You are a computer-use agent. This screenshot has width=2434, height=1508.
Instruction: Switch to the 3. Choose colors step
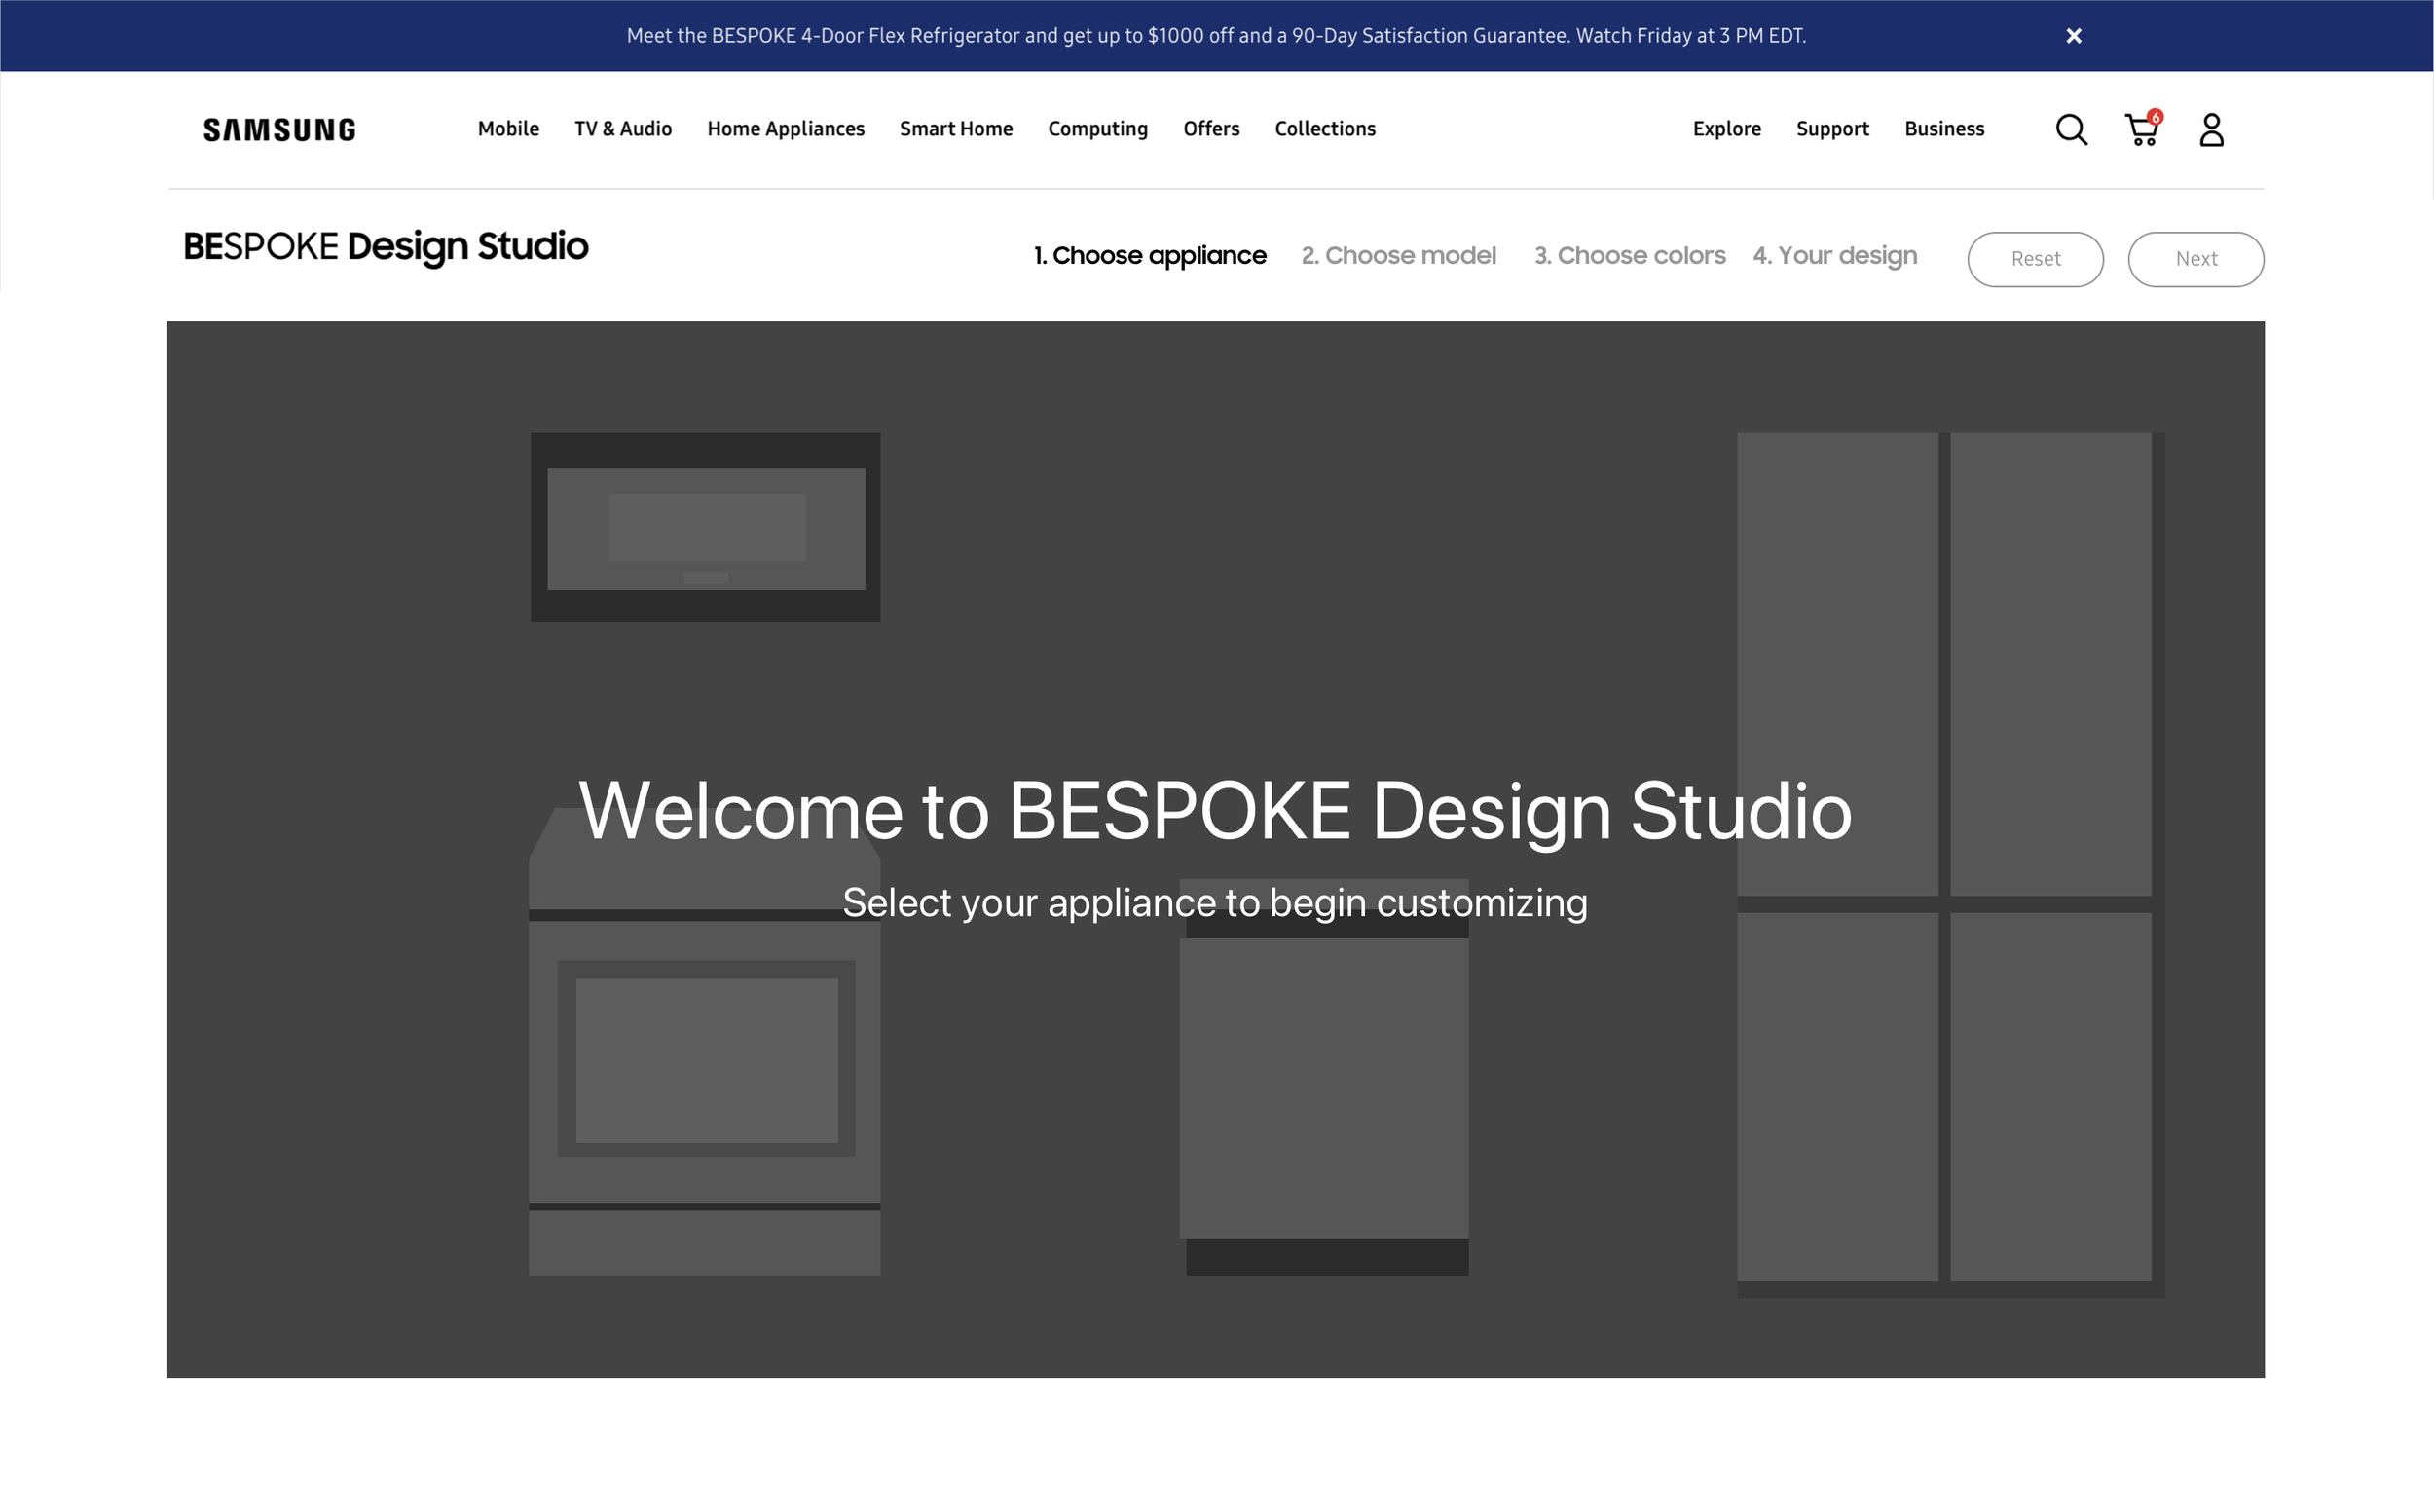coord(1629,256)
